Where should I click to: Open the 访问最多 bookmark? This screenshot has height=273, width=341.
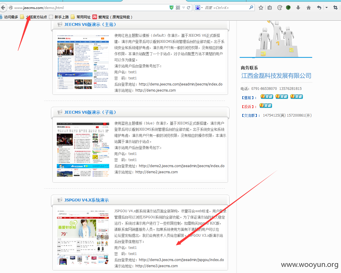9,17
